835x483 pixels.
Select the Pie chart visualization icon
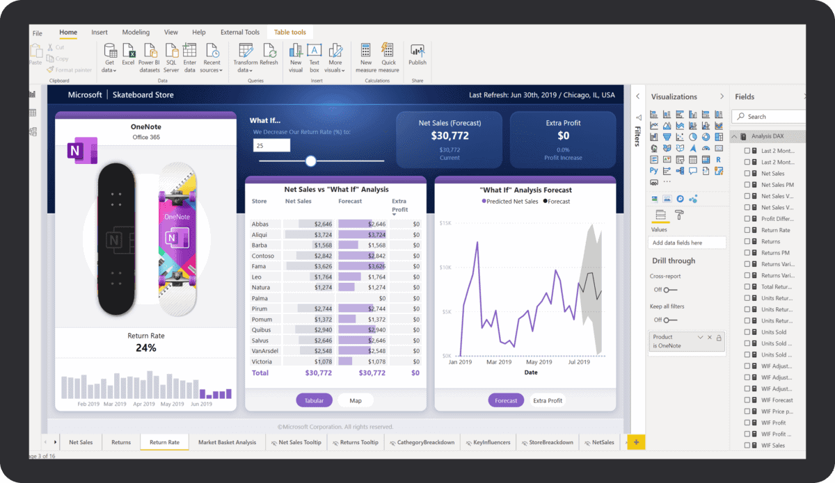[693, 136]
